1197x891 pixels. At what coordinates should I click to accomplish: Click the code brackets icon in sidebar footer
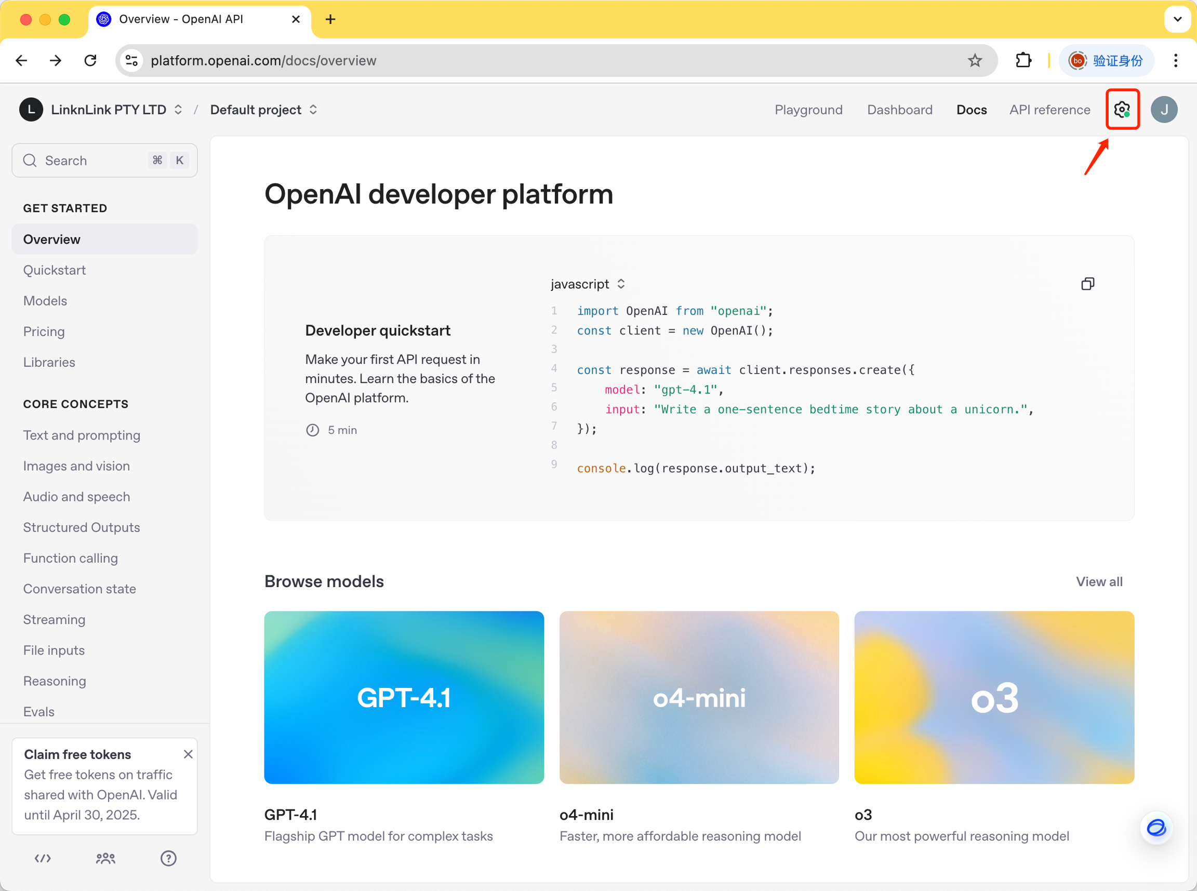(x=43, y=858)
